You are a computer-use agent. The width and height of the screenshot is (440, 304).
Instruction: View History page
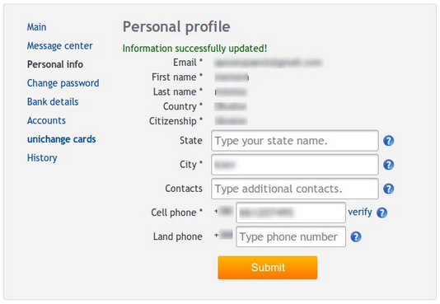[x=42, y=158]
